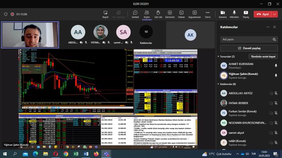Click the Ad yazın search field
The image size is (282, 158).
(246, 39)
